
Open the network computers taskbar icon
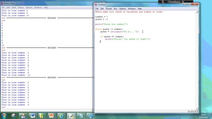coord(90,116)
